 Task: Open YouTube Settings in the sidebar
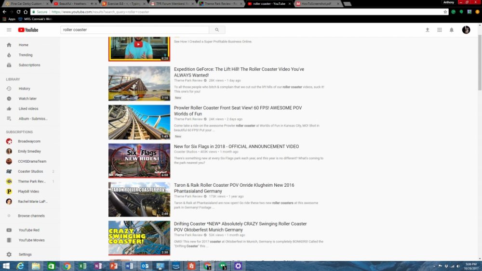[x=25, y=254]
